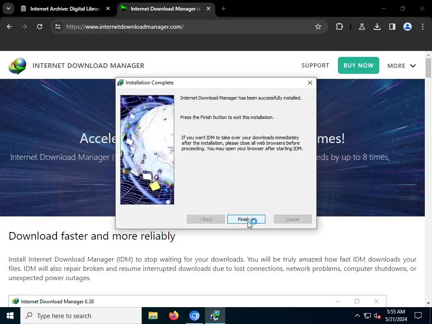Click the page vertical scrollbar thumb

(x=428, y=68)
